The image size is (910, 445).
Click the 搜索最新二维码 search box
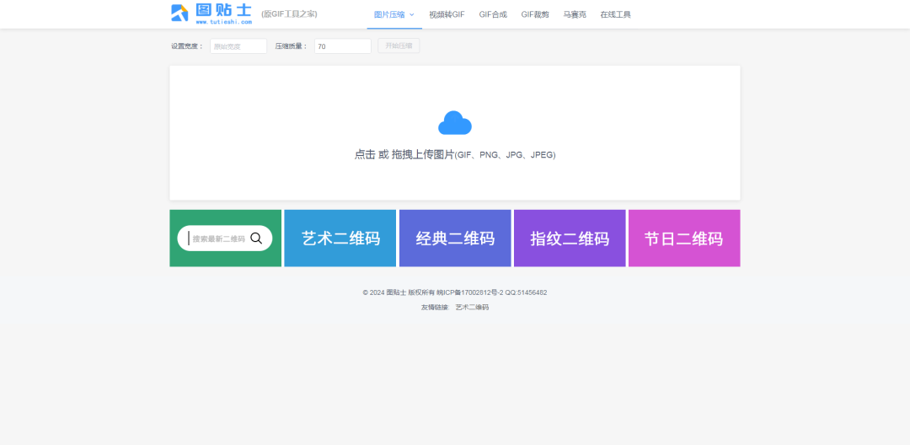(218, 239)
